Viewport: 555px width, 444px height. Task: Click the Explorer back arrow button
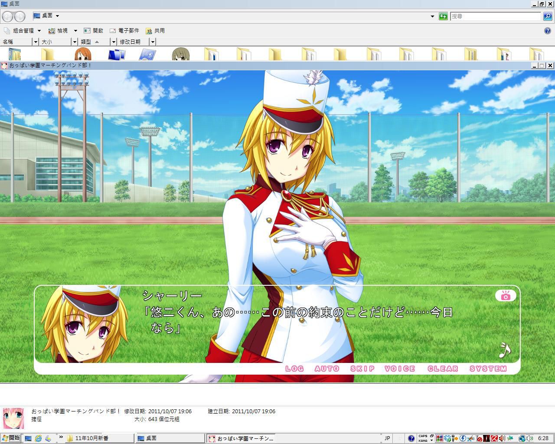point(8,16)
